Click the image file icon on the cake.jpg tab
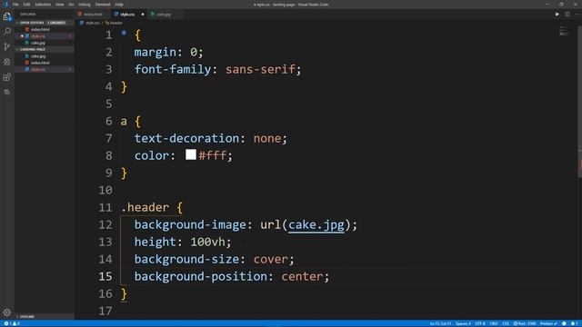Image resolution: width=582 pixels, height=327 pixels. (x=153, y=15)
